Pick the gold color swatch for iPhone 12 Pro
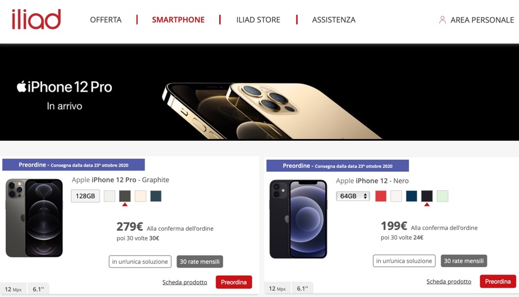The height and width of the screenshot is (297, 519). point(140,196)
